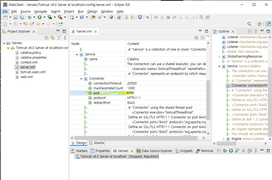This screenshot has width=272, height=180.
Task: Switch to the Design tab of editor
Action: [x=79, y=143]
